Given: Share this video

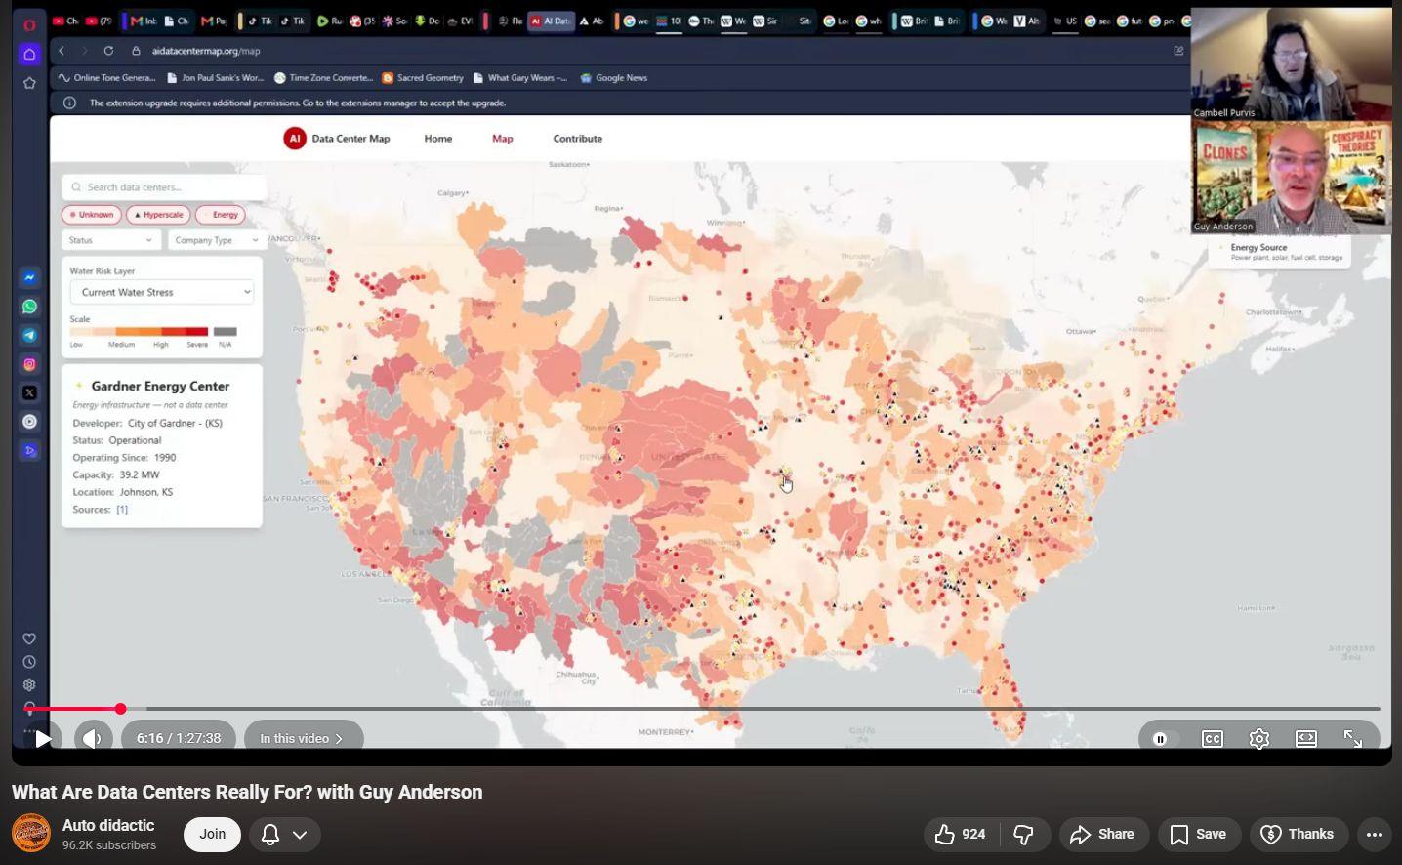Looking at the screenshot, I should [1103, 834].
